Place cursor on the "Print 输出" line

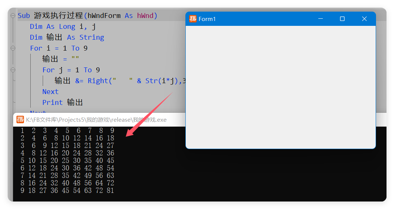pos(62,103)
